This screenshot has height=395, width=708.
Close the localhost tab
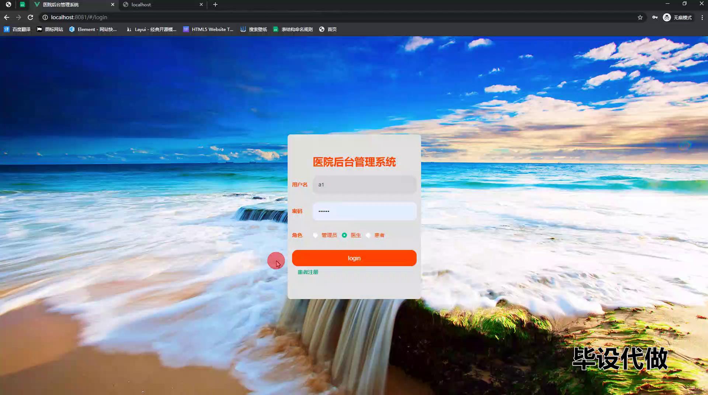(201, 4)
